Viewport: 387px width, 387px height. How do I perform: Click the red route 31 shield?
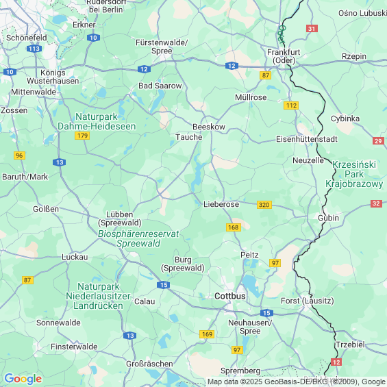[x=312, y=29]
